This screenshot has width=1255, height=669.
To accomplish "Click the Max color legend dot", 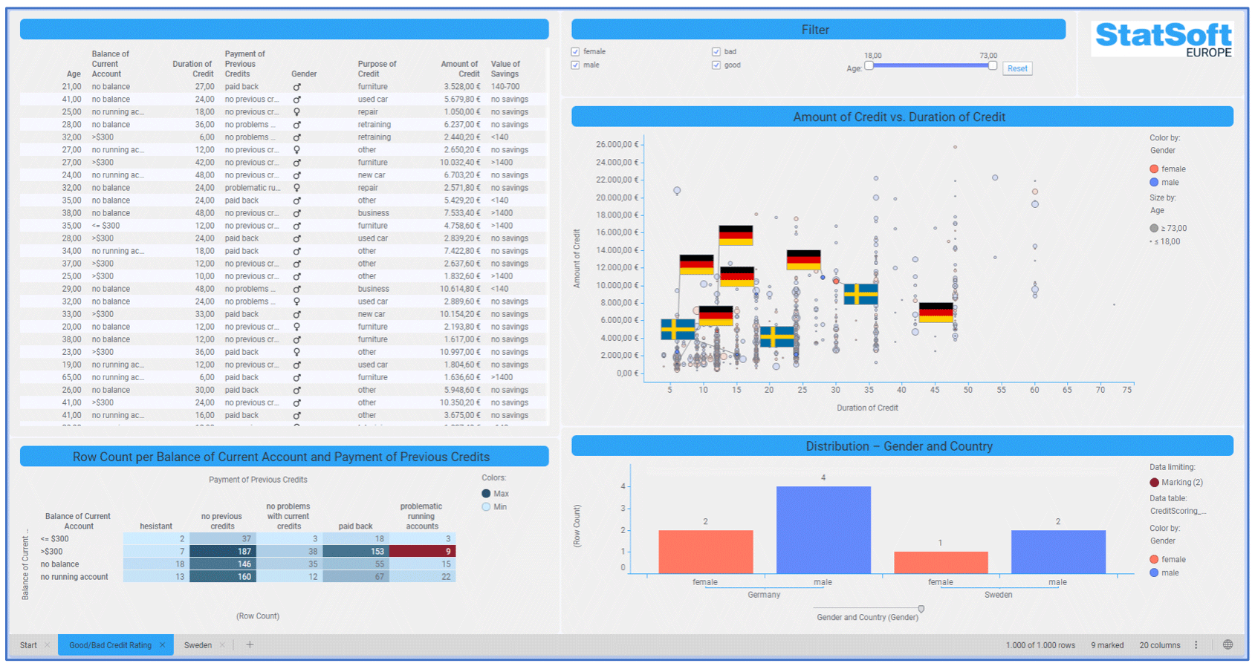I will tap(484, 493).
